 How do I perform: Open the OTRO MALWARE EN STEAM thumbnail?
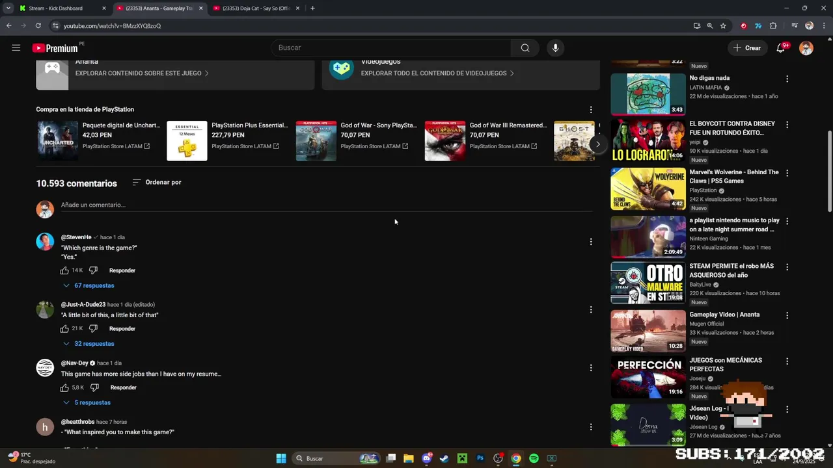(648, 283)
